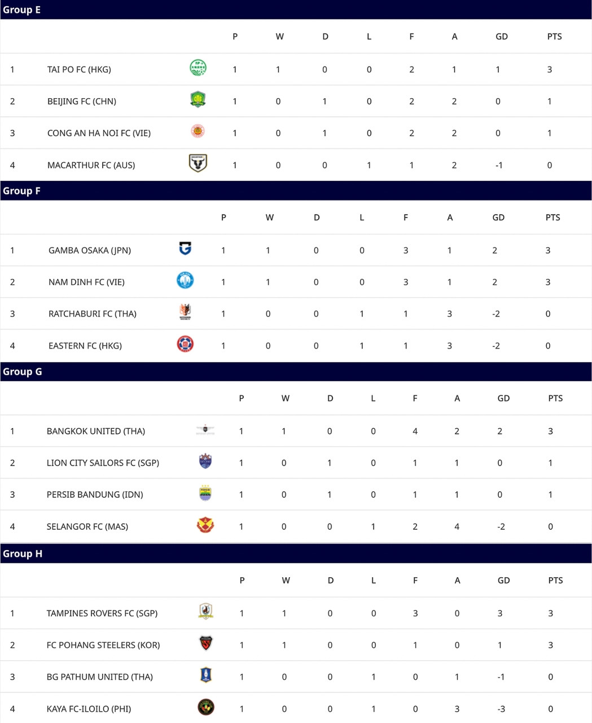Image resolution: width=592 pixels, height=723 pixels.
Task: Click the Beijing FC club crest
Action: coord(198,100)
